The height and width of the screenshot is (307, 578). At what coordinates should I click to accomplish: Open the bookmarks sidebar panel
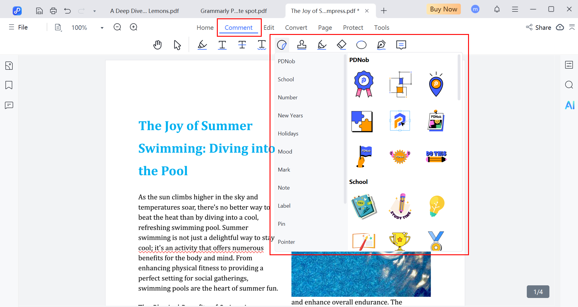coord(9,85)
